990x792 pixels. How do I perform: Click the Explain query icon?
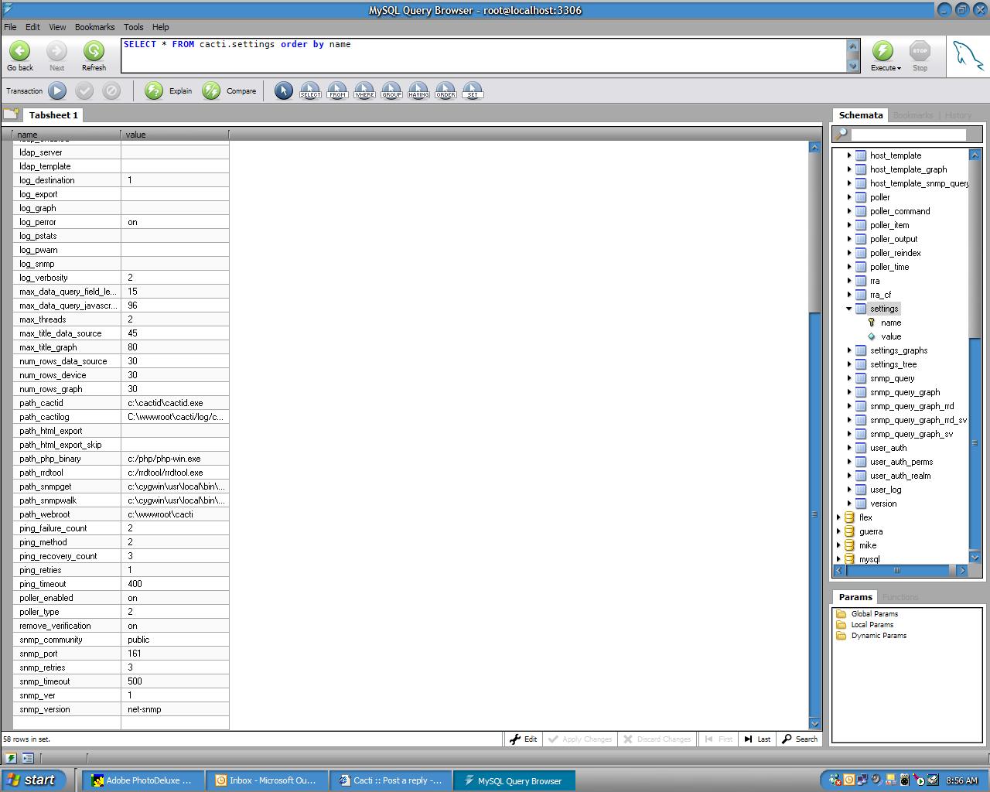coord(154,90)
